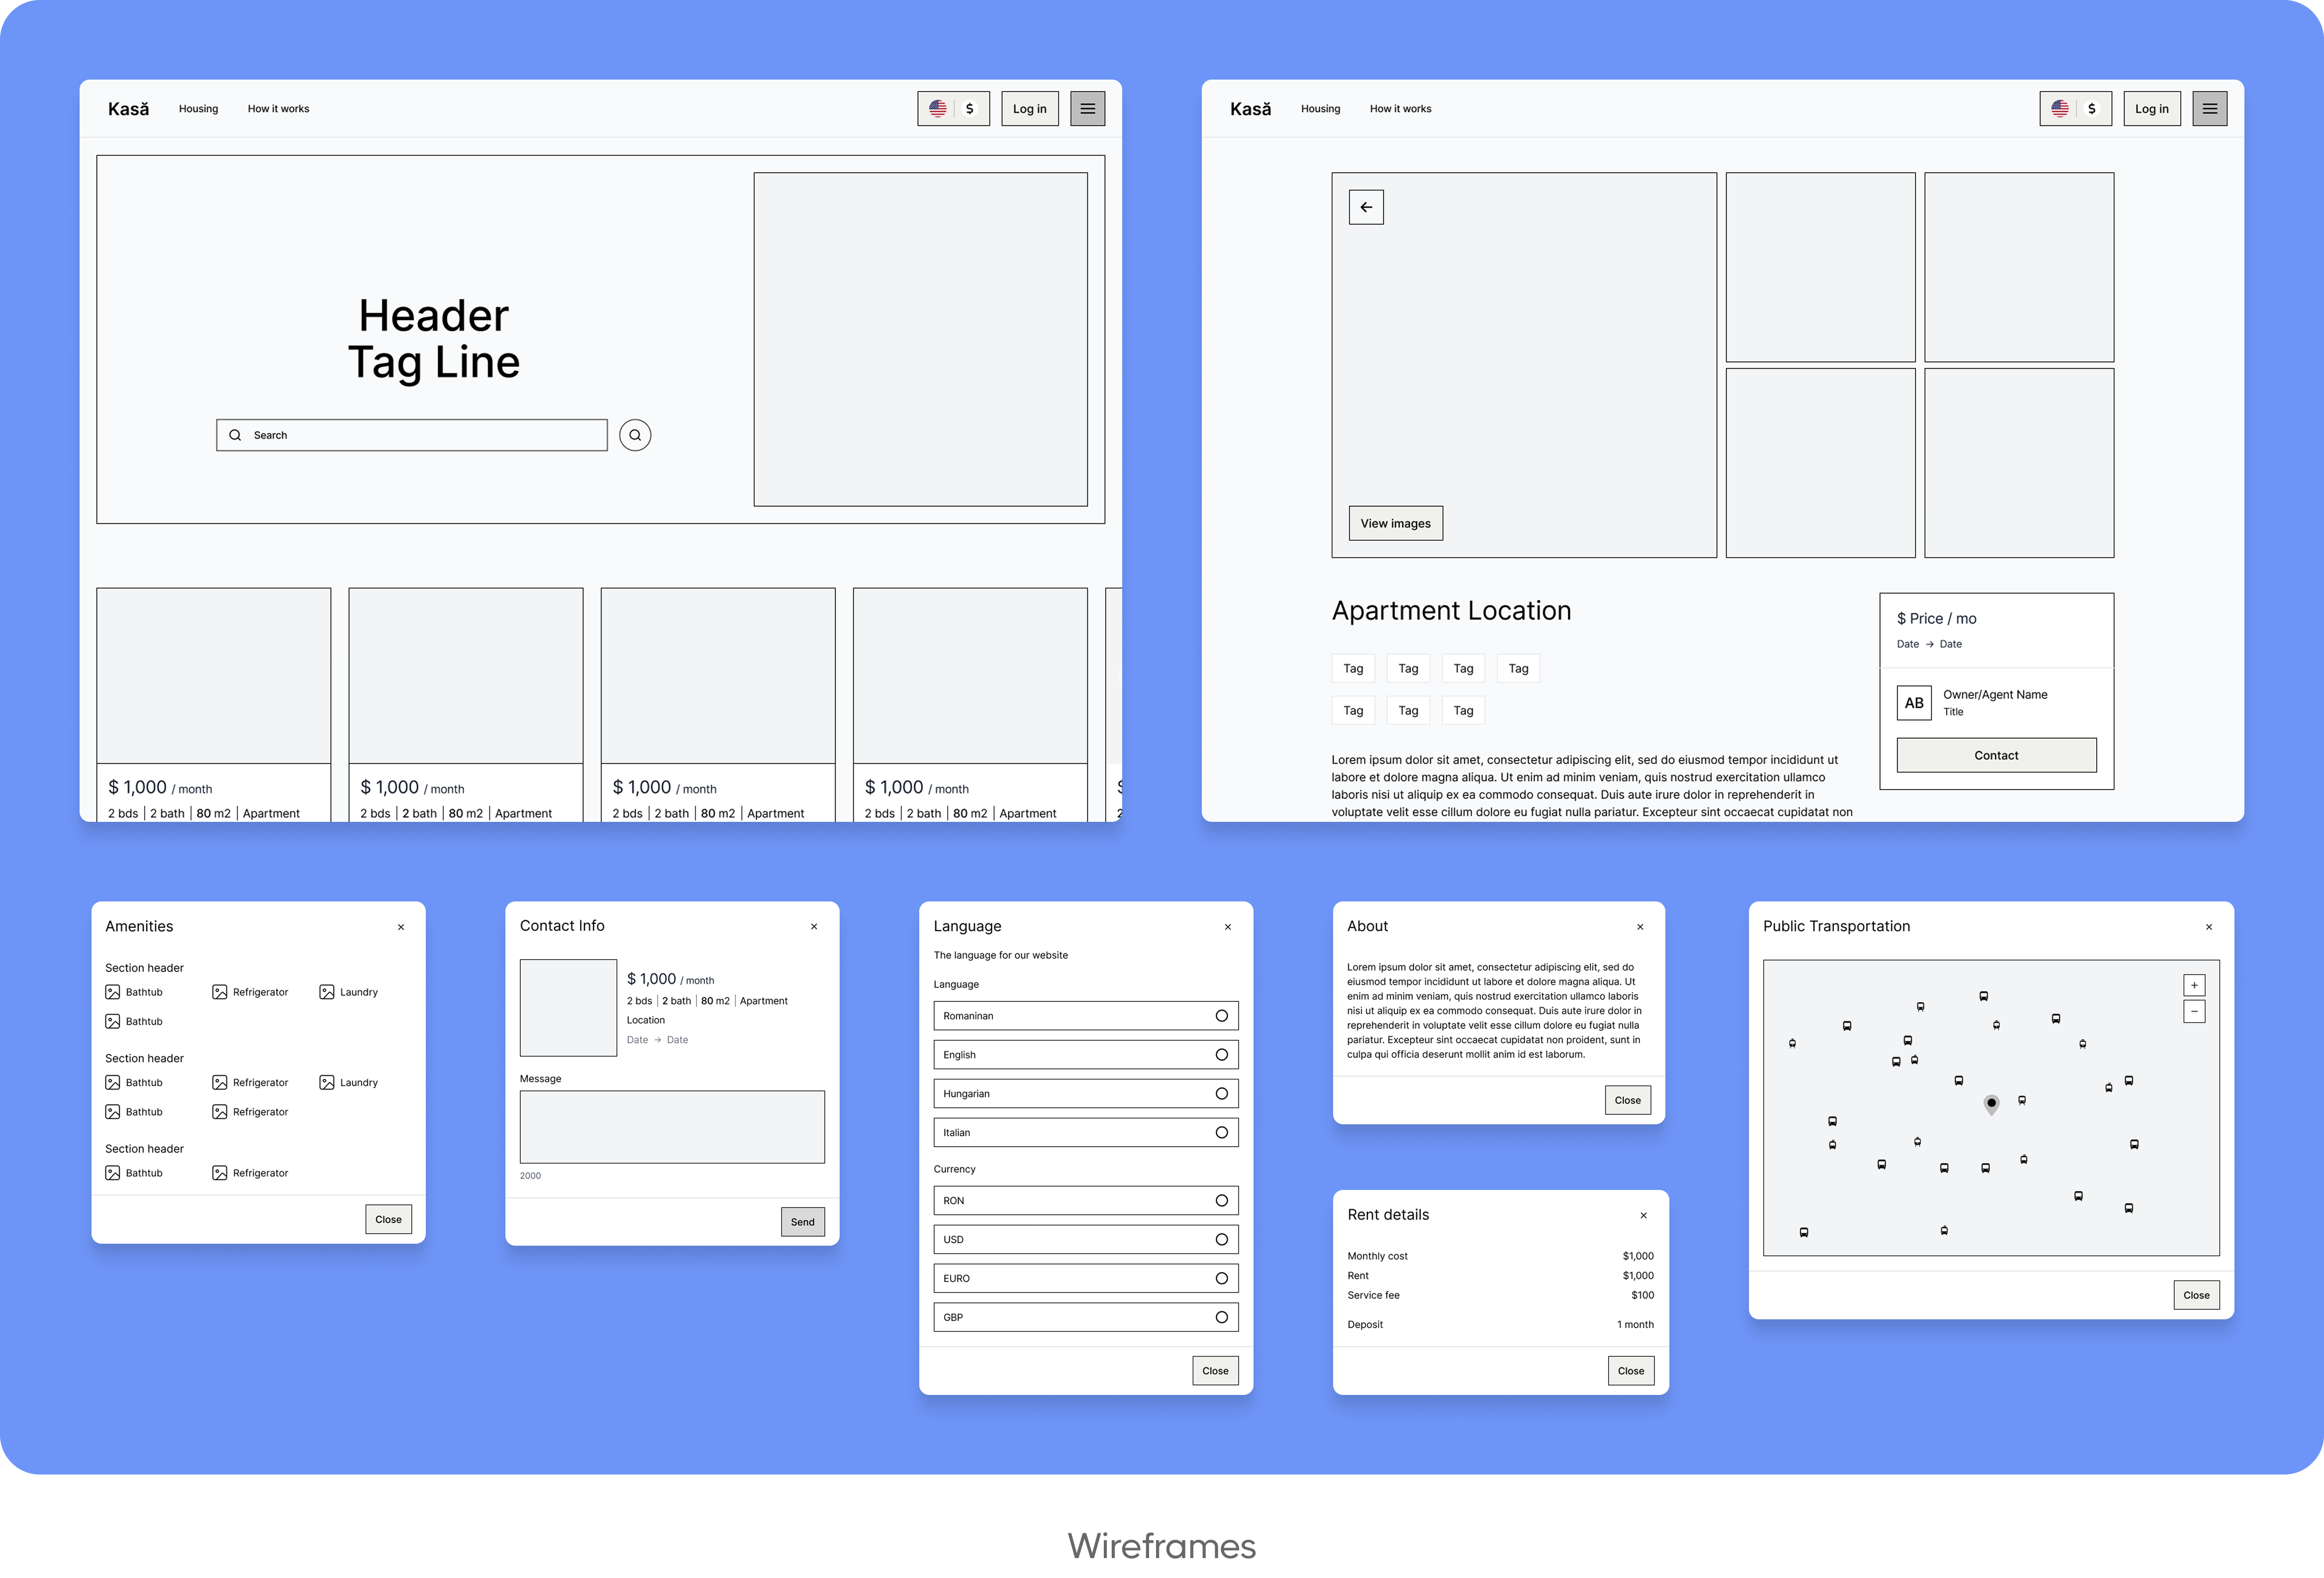Select the Hungarian language radio option
This screenshot has height=1578, width=2324.
(1221, 1094)
